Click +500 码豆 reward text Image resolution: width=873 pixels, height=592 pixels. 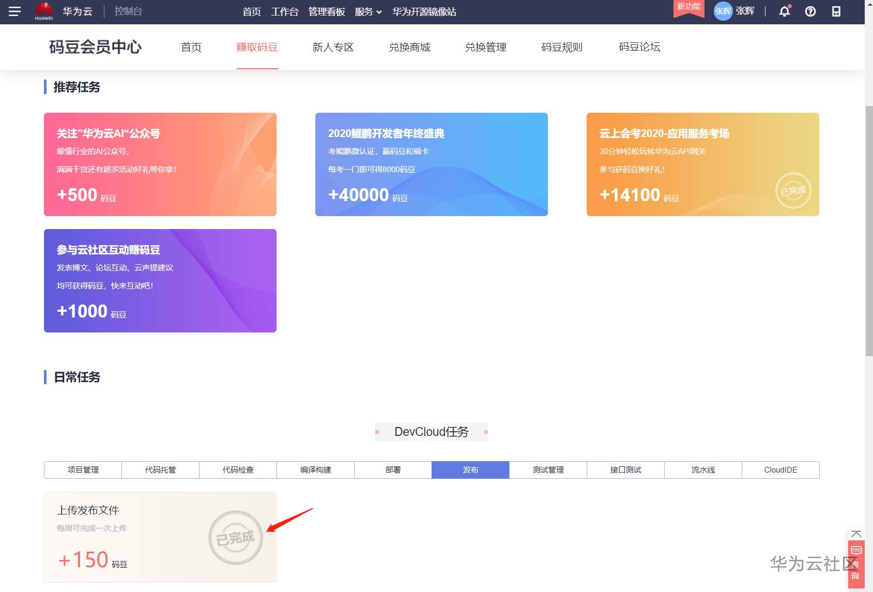click(86, 195)
